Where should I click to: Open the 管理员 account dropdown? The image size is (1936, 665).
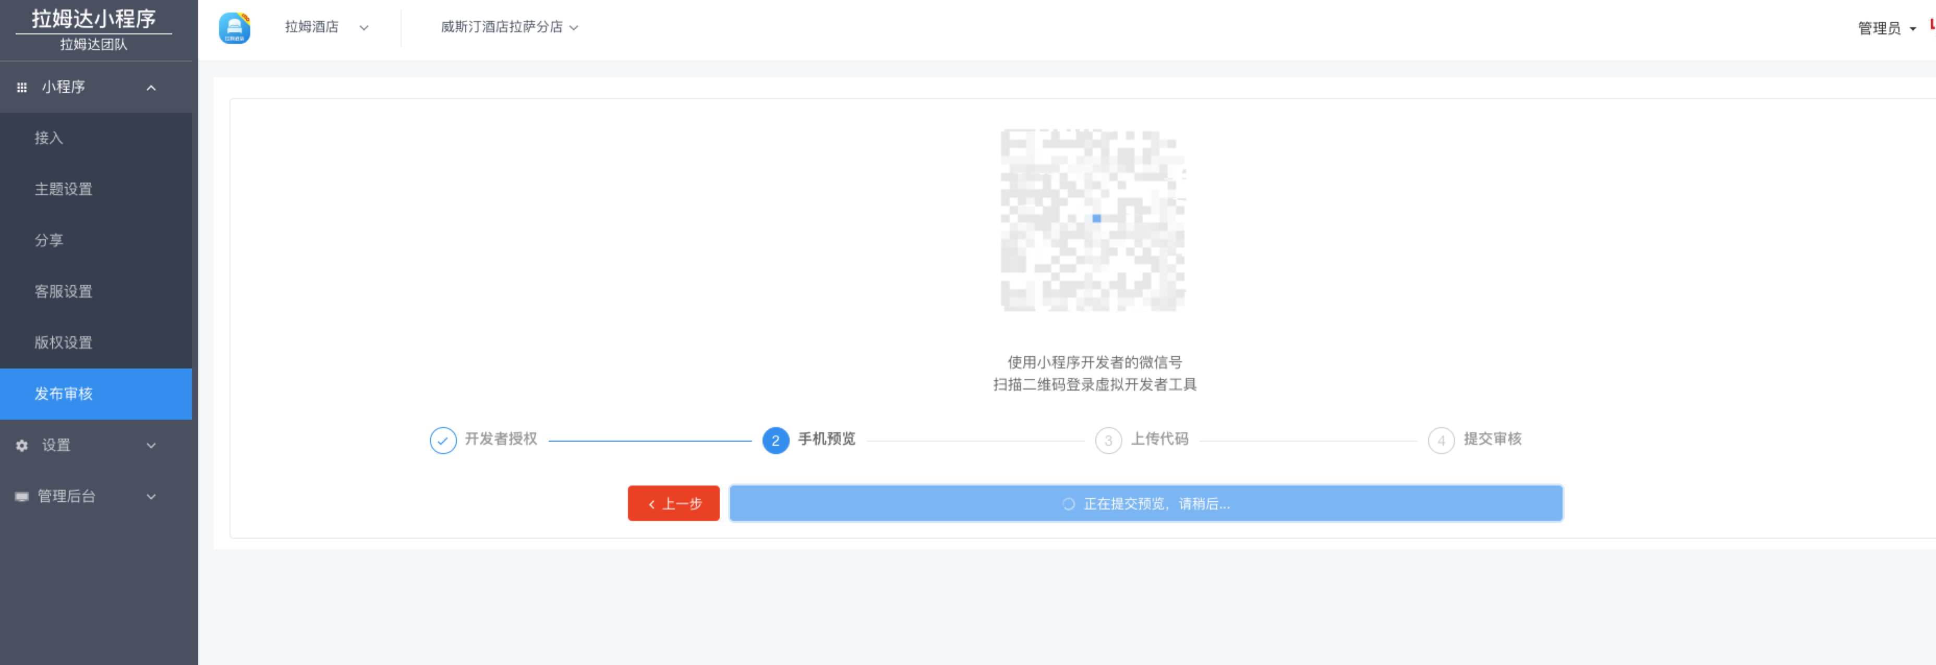click(1886, 29)
